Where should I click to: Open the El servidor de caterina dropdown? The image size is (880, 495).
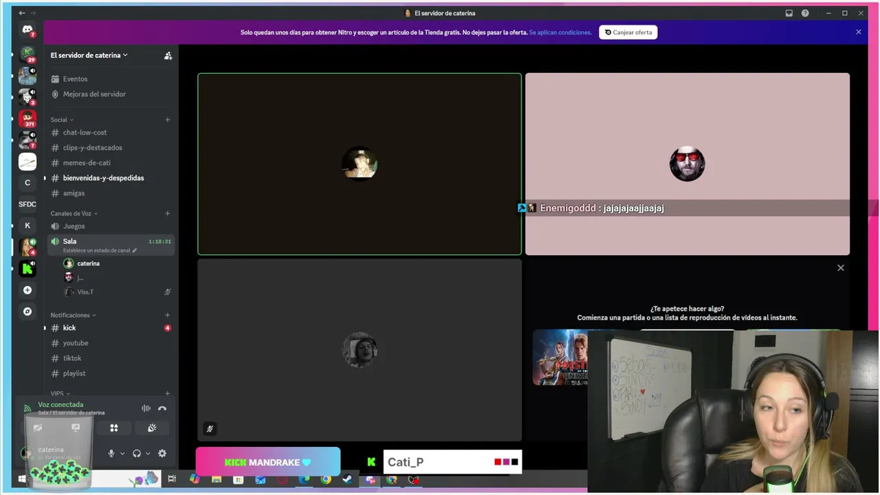click(x=89, y=55)
